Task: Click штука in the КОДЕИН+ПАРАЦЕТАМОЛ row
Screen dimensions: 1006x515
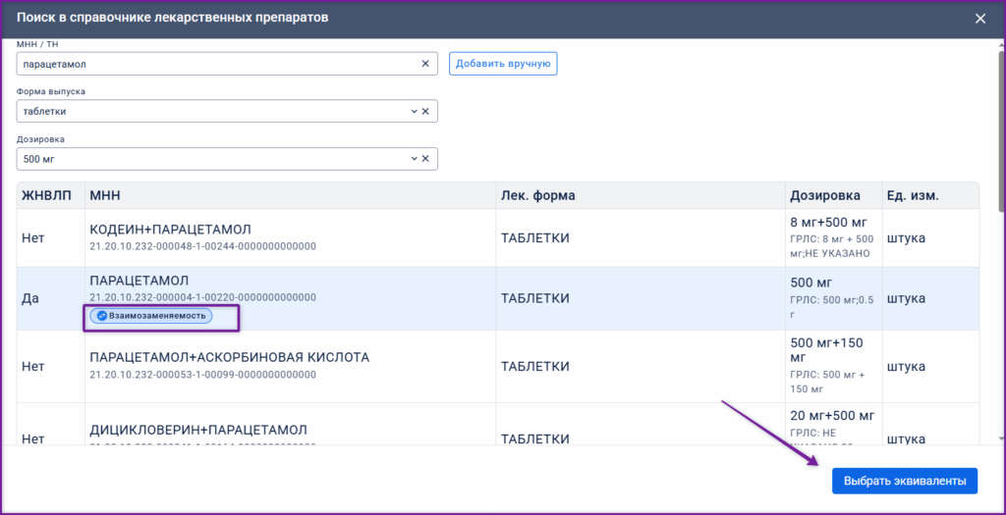Action: point(906,238)
